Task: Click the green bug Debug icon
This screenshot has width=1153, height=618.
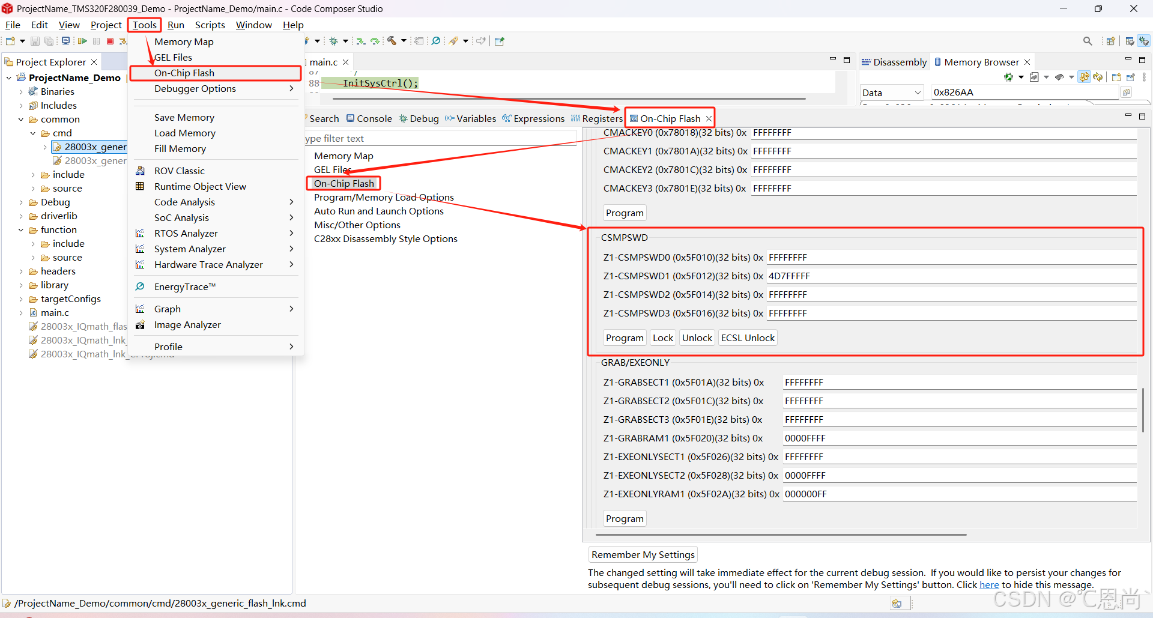Action: click(x=333, y=41)
